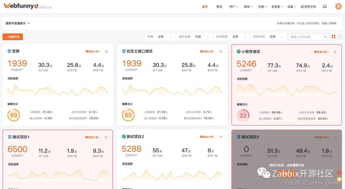Click 5288 active users on 测试项目2
Viewport: 345px width, 189px height.
(x=132, y=149)
